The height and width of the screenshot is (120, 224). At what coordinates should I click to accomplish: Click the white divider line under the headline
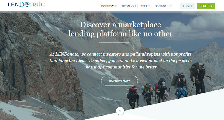pyautogui.click(x=114, y=43)
